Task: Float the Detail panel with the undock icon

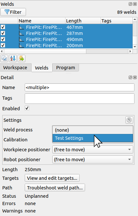Action: point(130,78)
